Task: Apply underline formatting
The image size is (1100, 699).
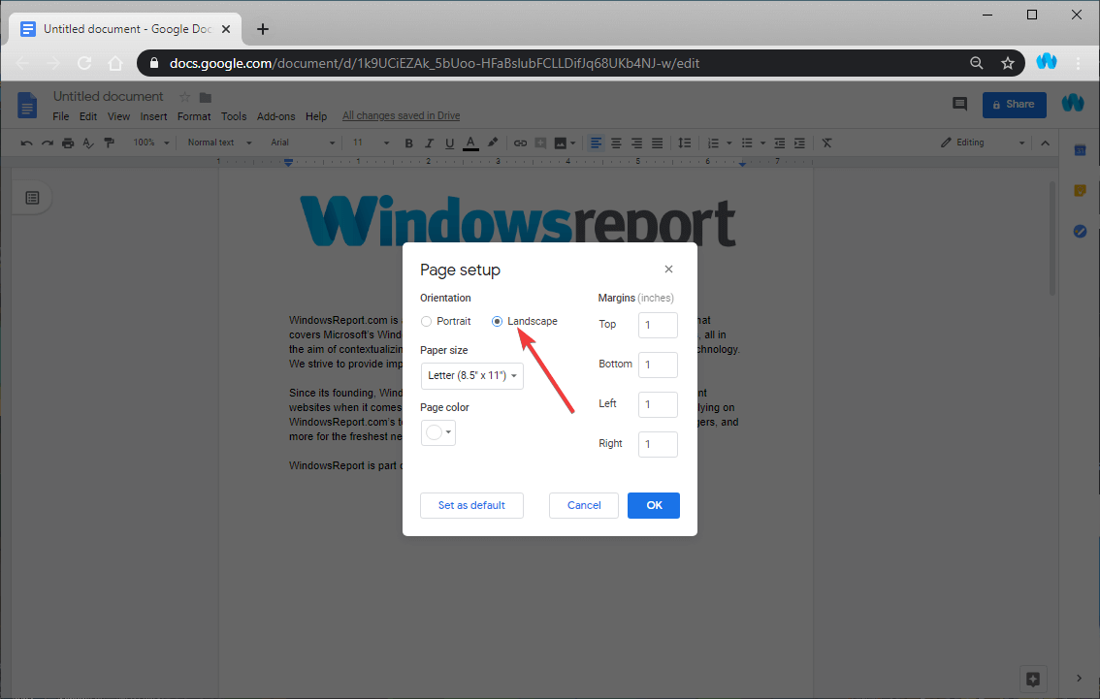Action: pyautogui.click(x=449, y=143)
